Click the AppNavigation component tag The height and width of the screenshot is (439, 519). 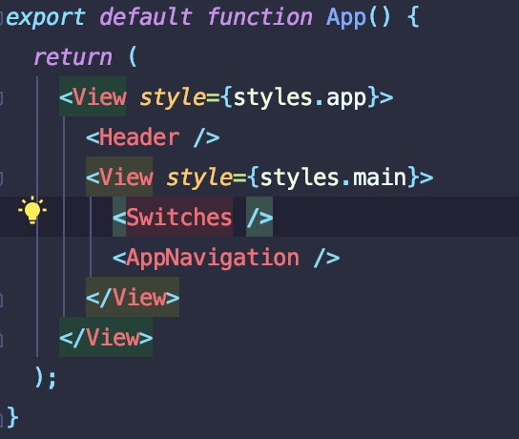tap(226, 258)
